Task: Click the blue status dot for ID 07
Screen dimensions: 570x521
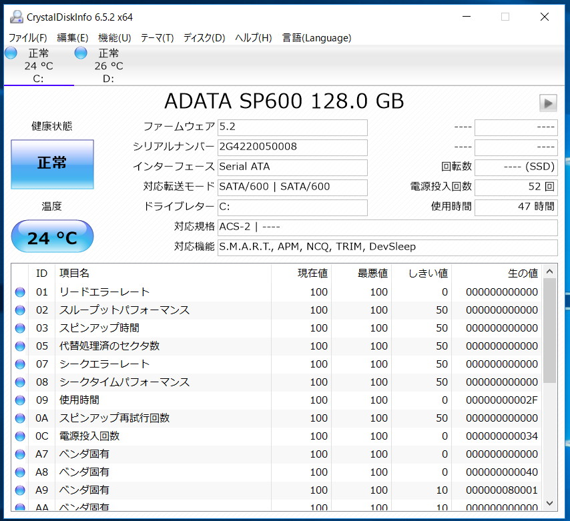Action: coord(20,364)
